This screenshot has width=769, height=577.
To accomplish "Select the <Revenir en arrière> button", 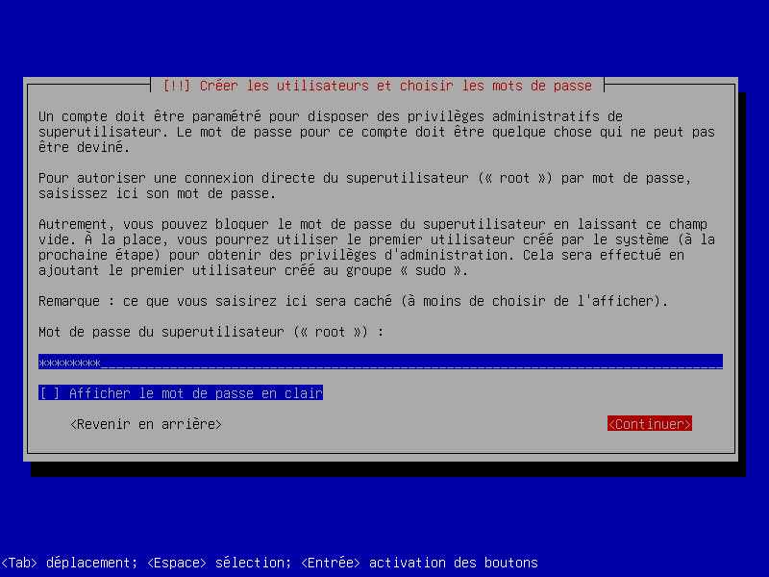I will [x=146, y=423].
